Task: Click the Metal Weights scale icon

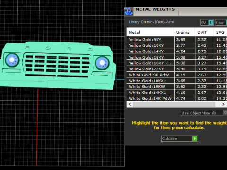Action: 129,11
